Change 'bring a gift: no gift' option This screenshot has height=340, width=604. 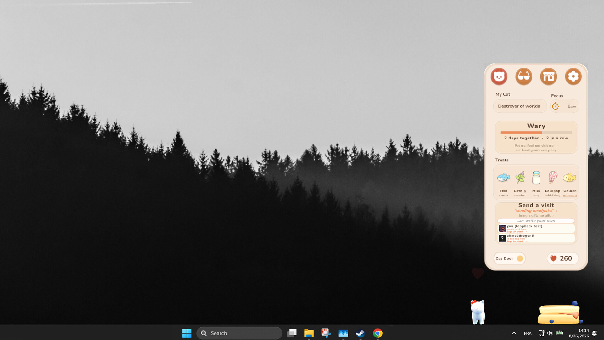click(x=536, y=215)
